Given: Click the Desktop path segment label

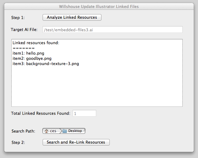Looking at the screenshot, I should point(75,131).
